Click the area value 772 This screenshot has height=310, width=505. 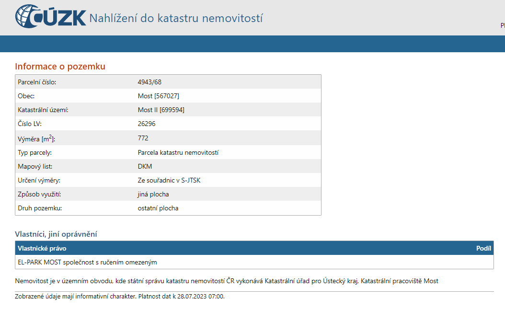coord(143,138)
